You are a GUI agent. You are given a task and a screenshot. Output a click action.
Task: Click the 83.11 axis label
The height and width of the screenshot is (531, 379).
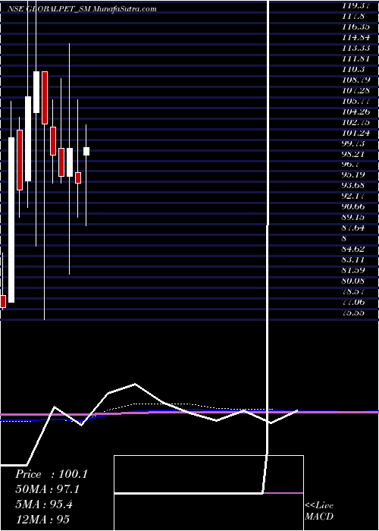(354, 259)
